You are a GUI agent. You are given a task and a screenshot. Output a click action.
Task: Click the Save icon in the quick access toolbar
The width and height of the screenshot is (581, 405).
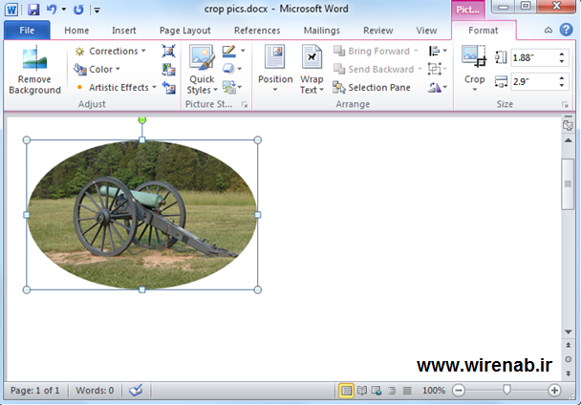[x=33, y=10]
